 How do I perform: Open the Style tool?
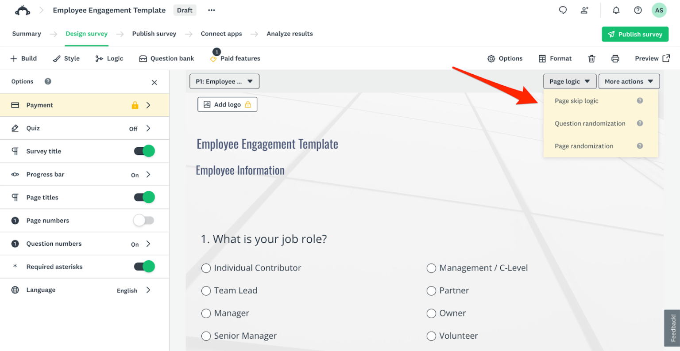[x=66, y=58]
